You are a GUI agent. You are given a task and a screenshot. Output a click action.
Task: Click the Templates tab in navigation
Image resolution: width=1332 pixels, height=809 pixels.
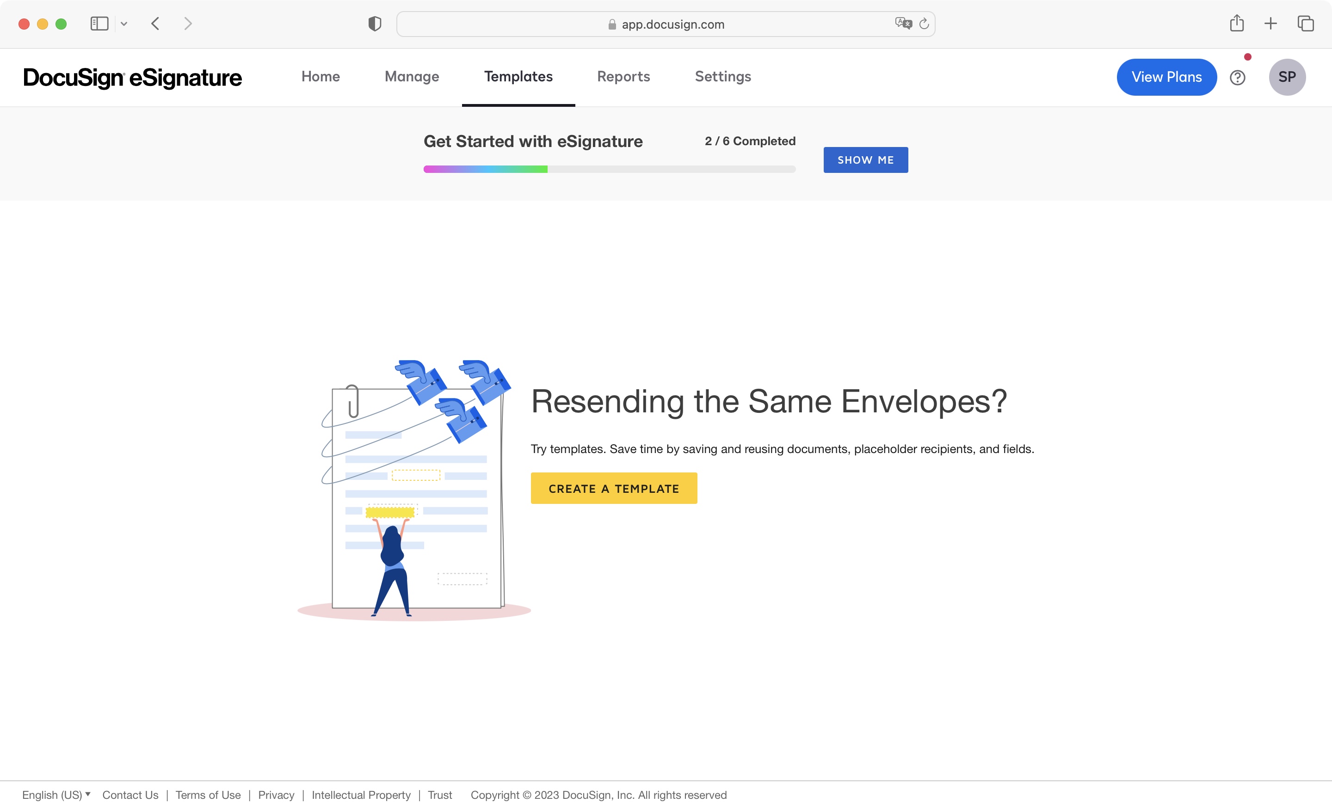click(518, 77)
